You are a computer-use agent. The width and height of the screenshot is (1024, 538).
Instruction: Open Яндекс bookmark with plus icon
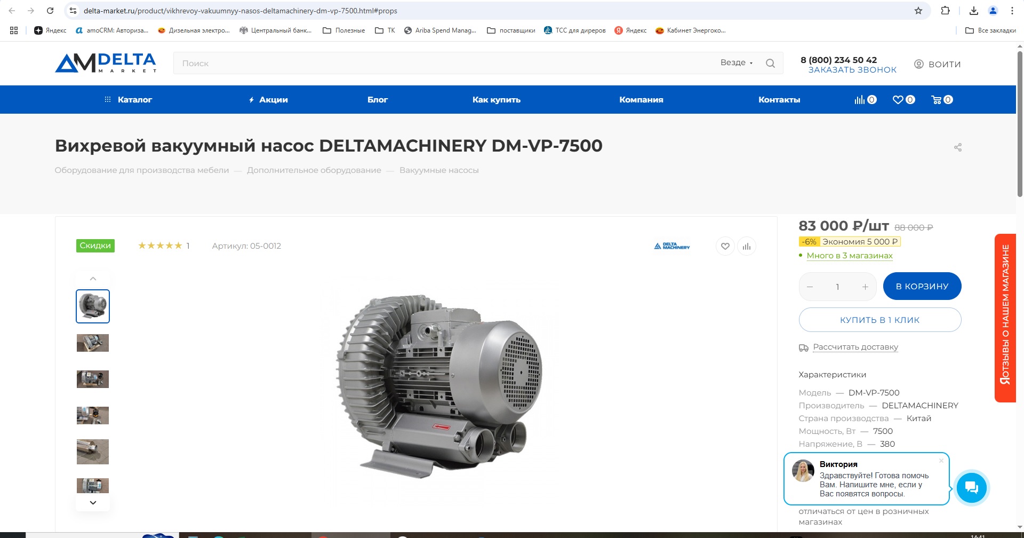[x=50, y=30]
